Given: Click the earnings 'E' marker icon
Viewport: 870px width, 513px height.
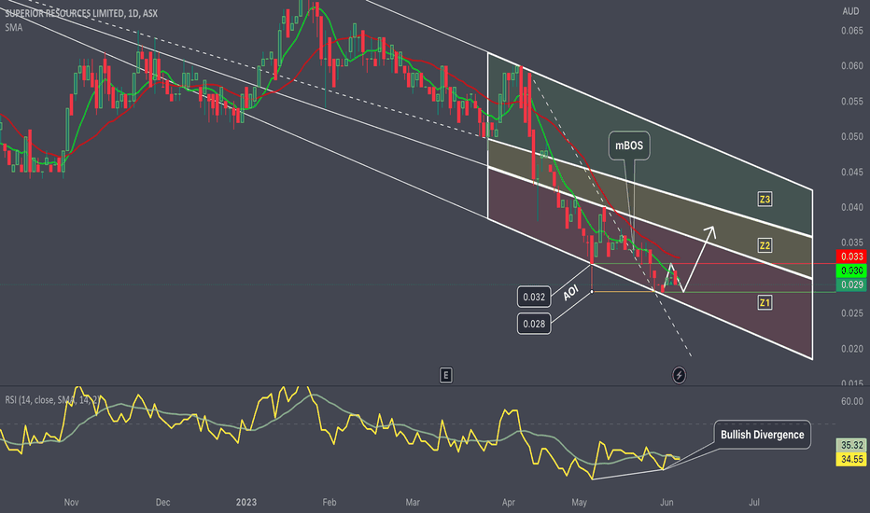Looking at the screenshot, I should coord(445,376).
